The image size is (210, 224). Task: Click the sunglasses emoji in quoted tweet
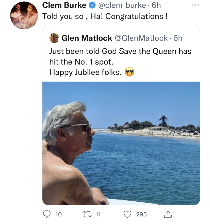pyautogui.click(x=130, y=72)
